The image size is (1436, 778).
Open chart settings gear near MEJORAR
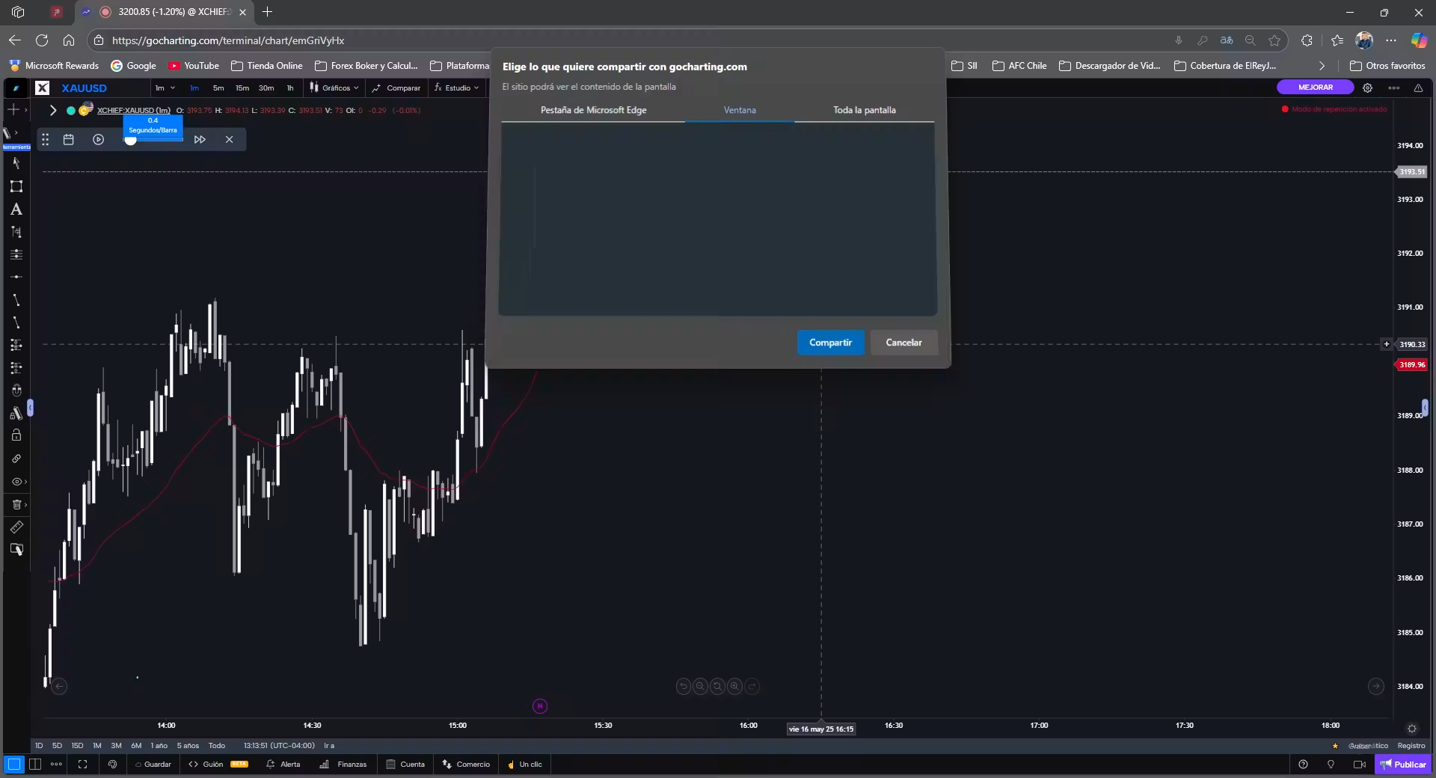1368,88
